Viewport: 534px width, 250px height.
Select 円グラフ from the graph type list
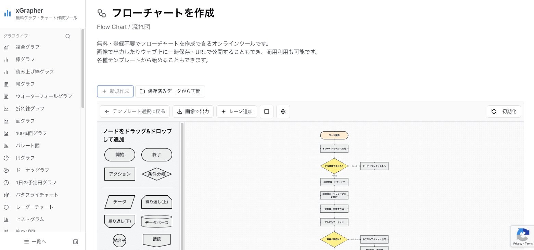click(26, 158)
